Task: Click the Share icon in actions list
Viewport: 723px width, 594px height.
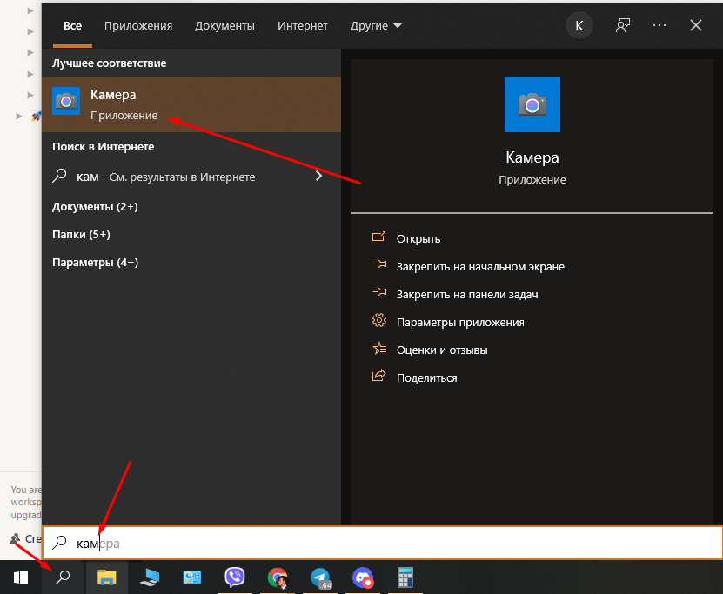Action: [x=378, y=376]
